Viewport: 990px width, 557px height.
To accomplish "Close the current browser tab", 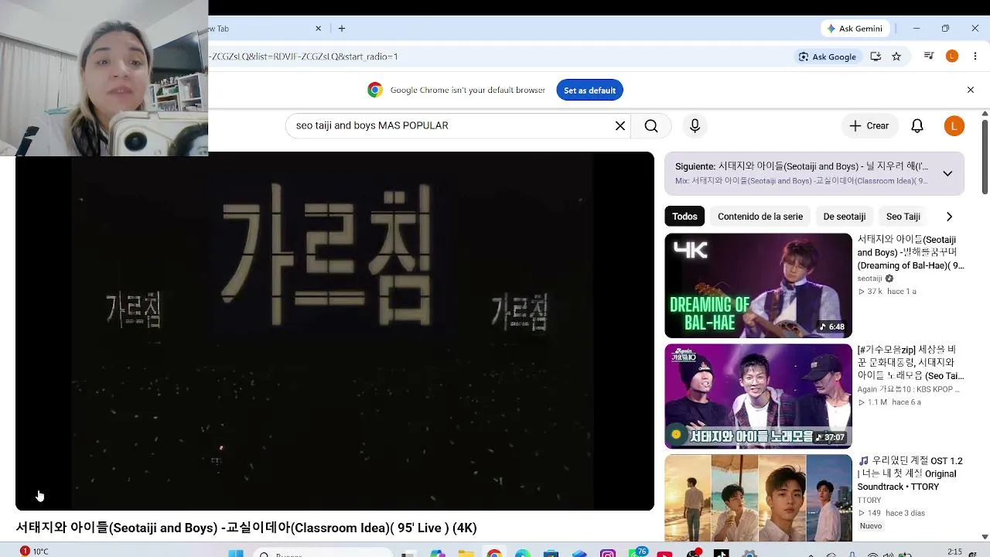I will point(318,29).
